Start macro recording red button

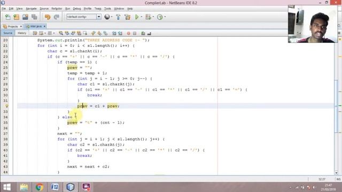point(128,33)
